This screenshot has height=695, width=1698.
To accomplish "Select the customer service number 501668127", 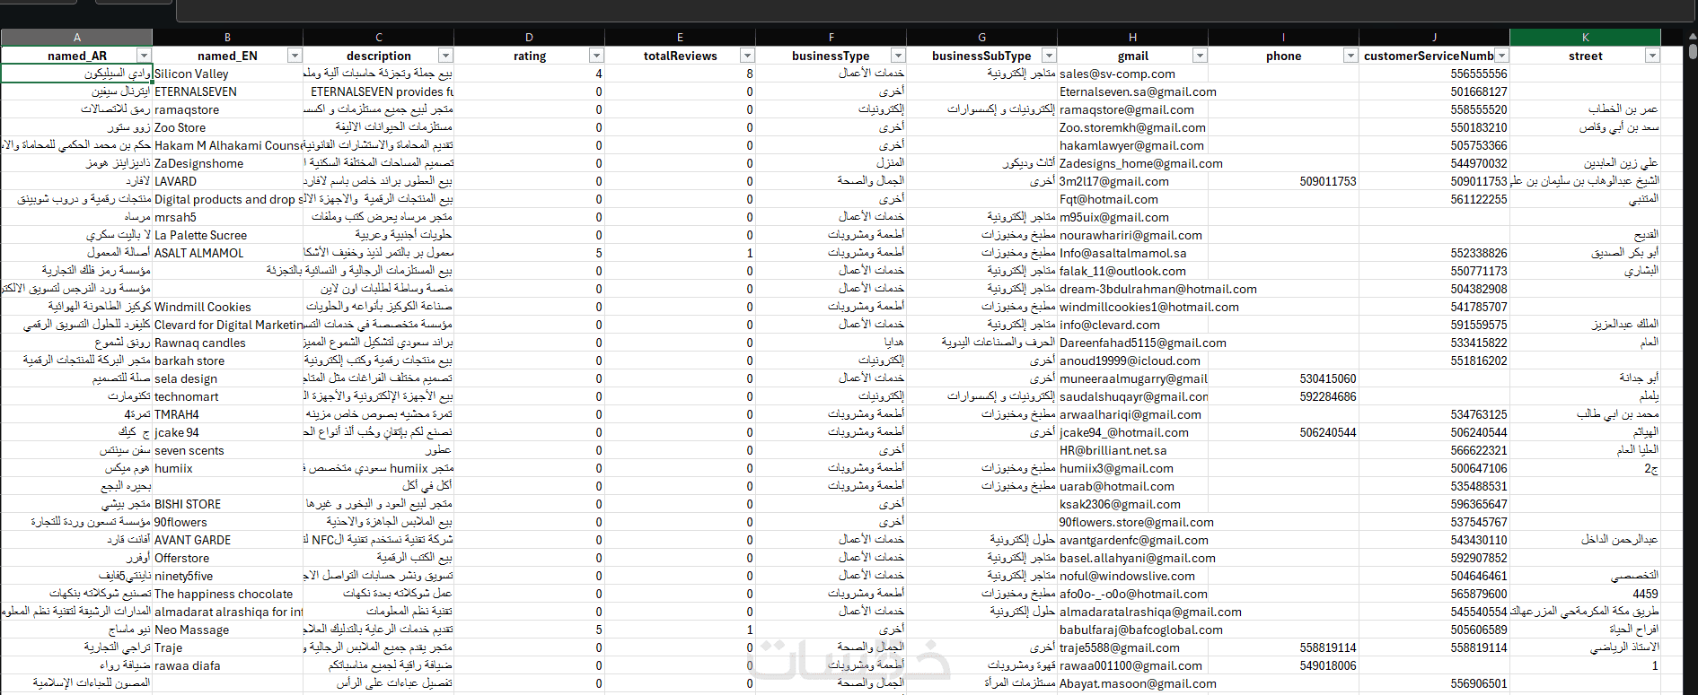I will click(x=1435, y=91).
